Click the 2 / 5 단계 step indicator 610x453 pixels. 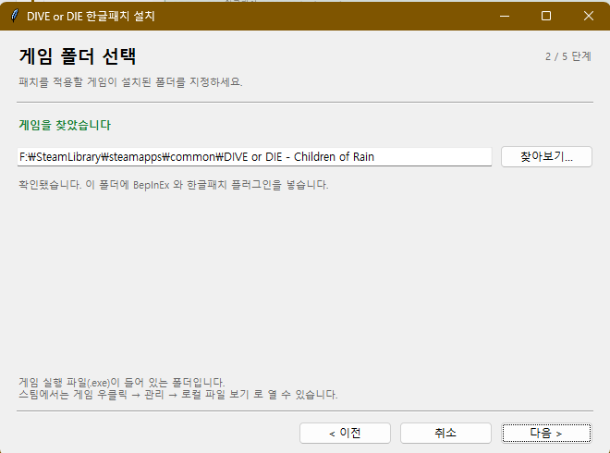click(x=568, y=56)
